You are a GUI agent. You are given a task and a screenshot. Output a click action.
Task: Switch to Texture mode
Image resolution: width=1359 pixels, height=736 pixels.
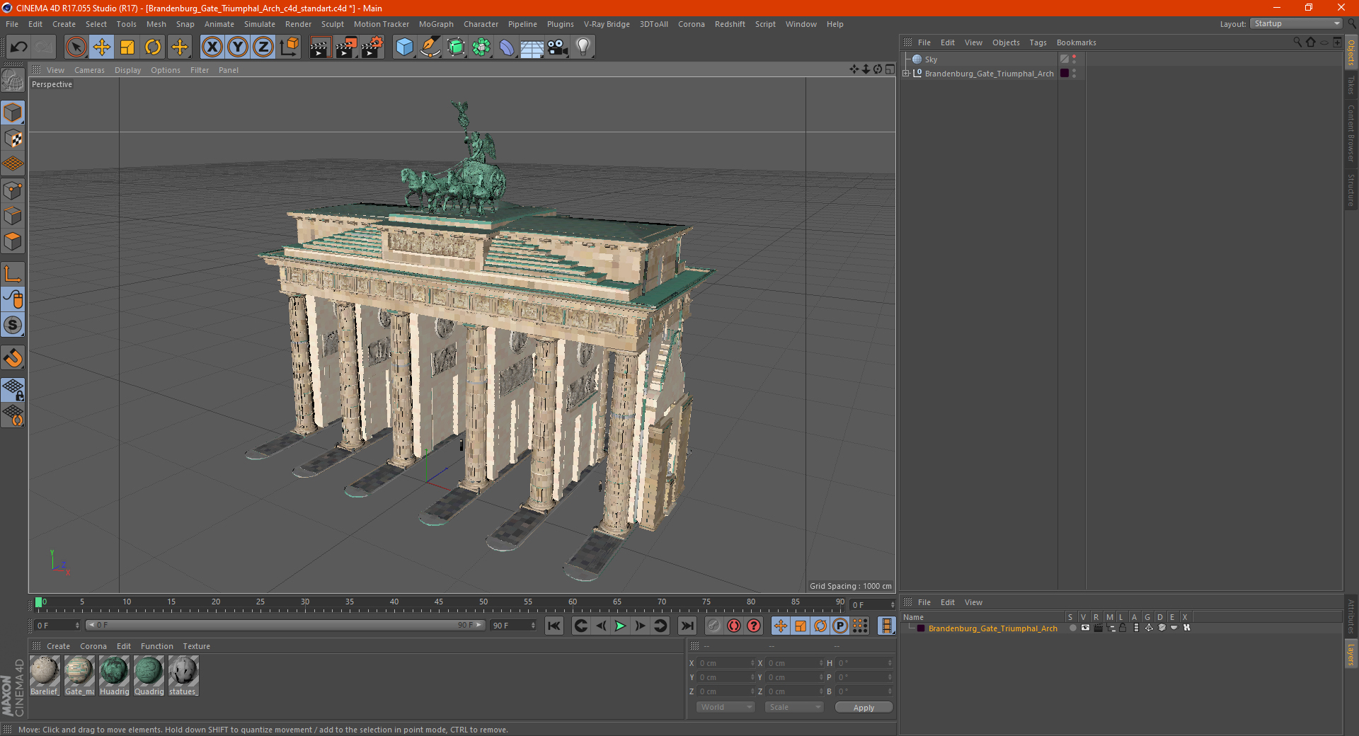point(13,139)
